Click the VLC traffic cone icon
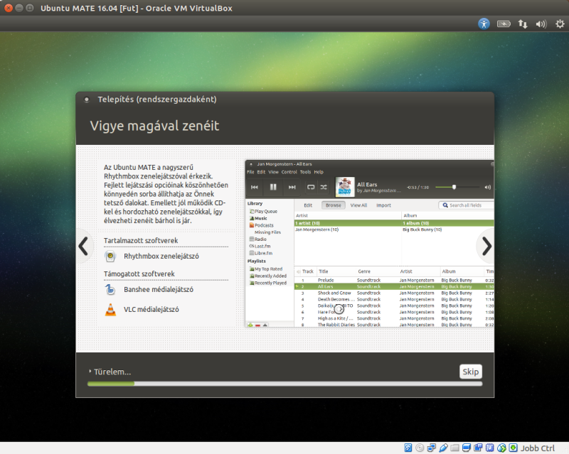Image resolution: width=569 pixels, height=454 pixels. coord(110,310)
